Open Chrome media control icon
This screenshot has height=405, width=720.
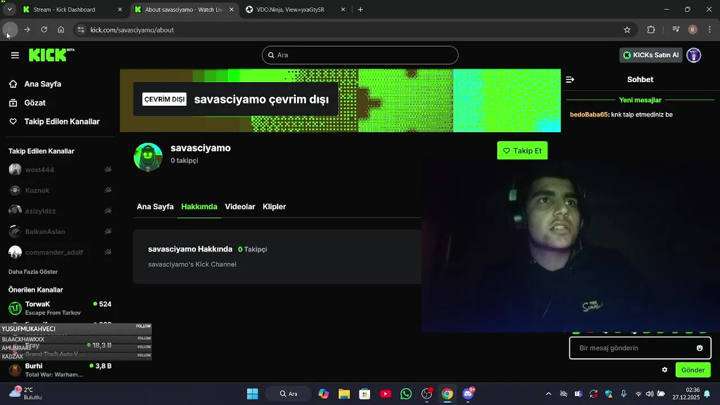tap(676, 30)
